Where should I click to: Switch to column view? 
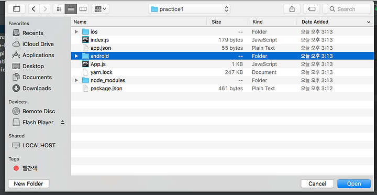(83, 9)
